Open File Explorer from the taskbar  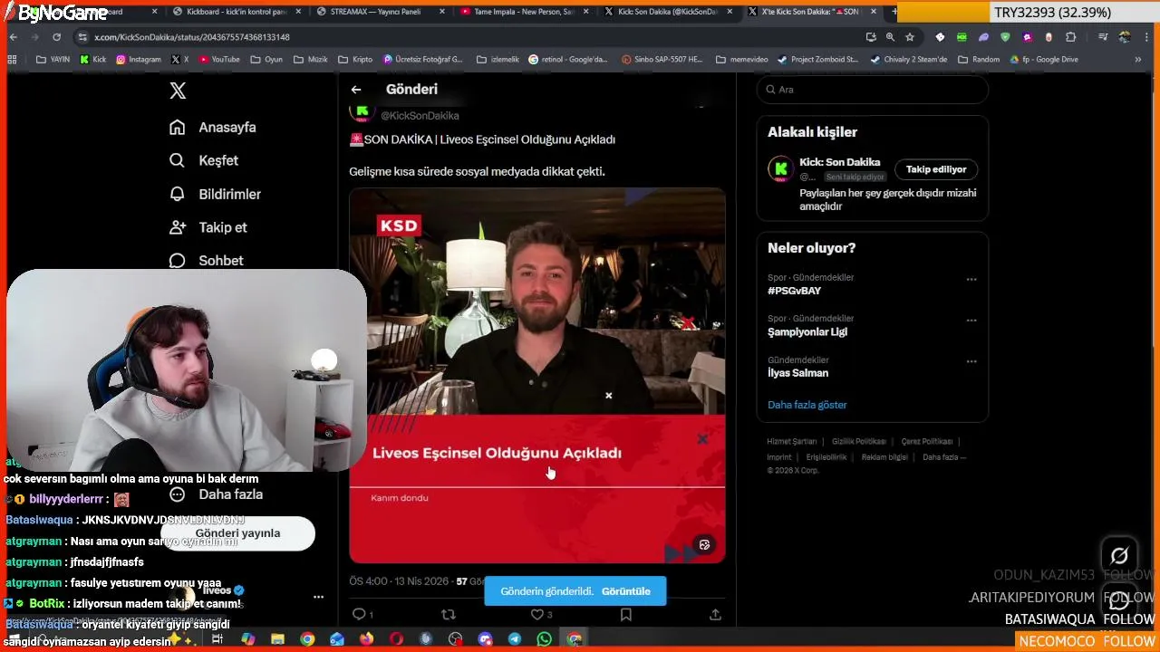[x=277, y=639]
